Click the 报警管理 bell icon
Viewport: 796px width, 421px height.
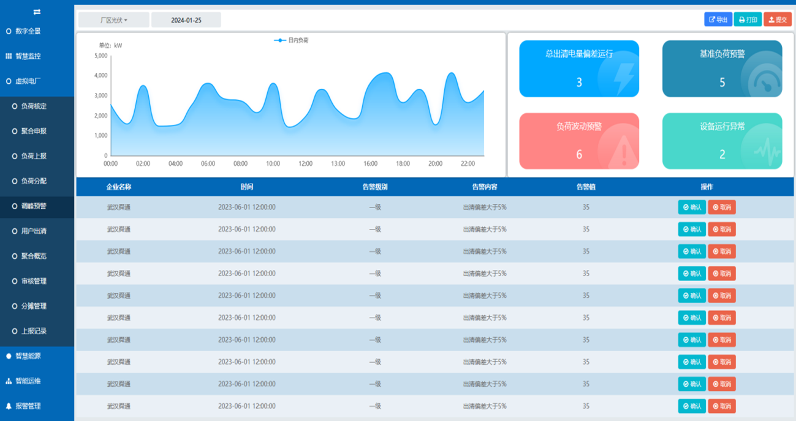pyautogui.click(x=9, y=406)
